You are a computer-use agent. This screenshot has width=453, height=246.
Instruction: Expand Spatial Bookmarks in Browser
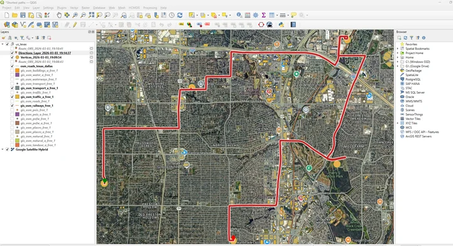[x=398, y=48]
